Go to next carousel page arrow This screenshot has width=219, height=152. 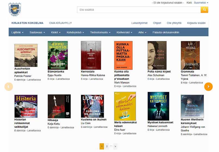[x=208, y=87]
